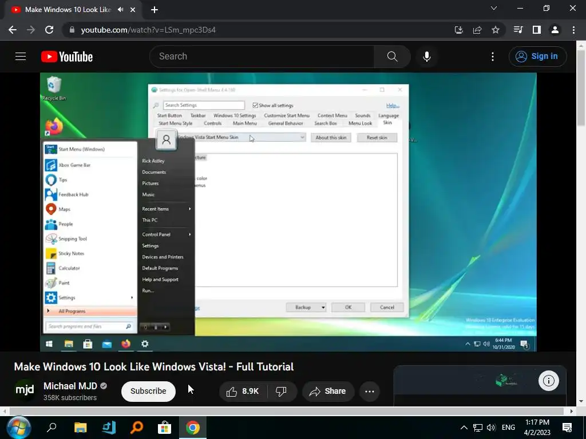This screenshot has width=586, height=439.
Task: Click the mjd channel avatar
Action: pyautogui.click(x=25, y=390)
